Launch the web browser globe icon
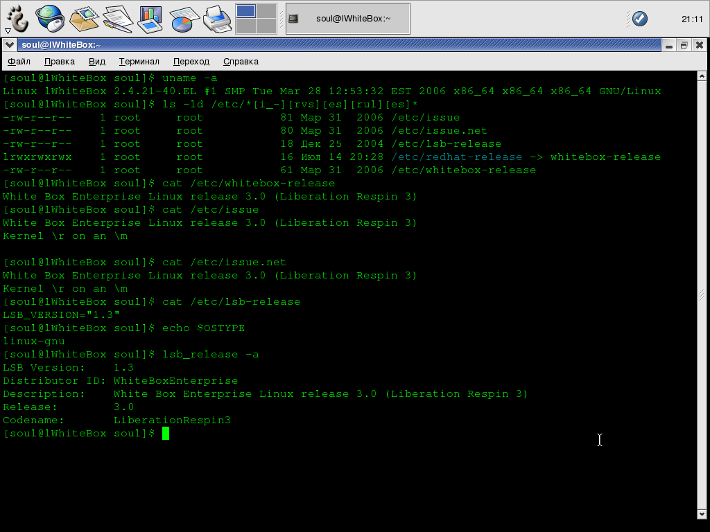Screen dimensions: 710x532 click(49, 18)
